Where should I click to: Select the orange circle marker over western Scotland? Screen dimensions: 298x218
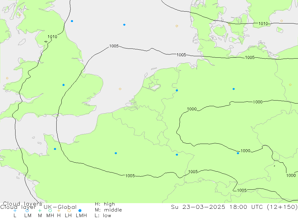click(x=20, y=15)
